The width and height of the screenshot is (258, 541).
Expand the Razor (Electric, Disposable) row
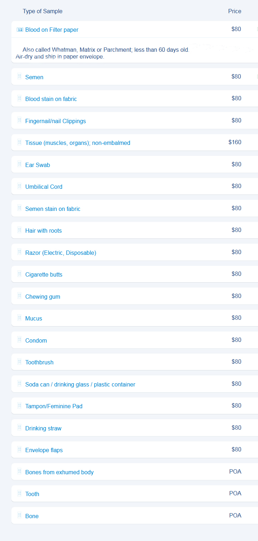60,253
